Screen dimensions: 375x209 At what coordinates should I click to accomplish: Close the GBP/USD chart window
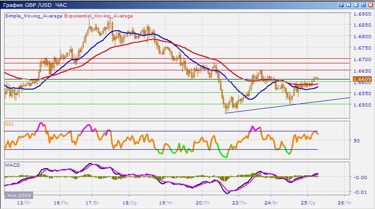(370, 5)
